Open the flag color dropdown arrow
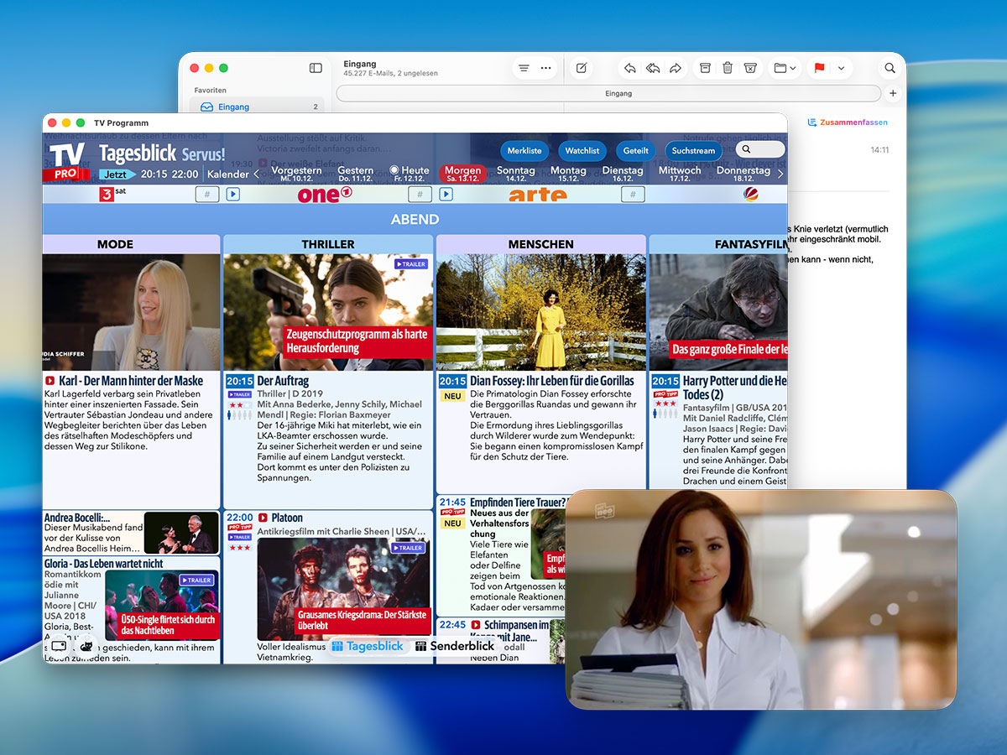1007x755 pixels. tap(841, 68)
